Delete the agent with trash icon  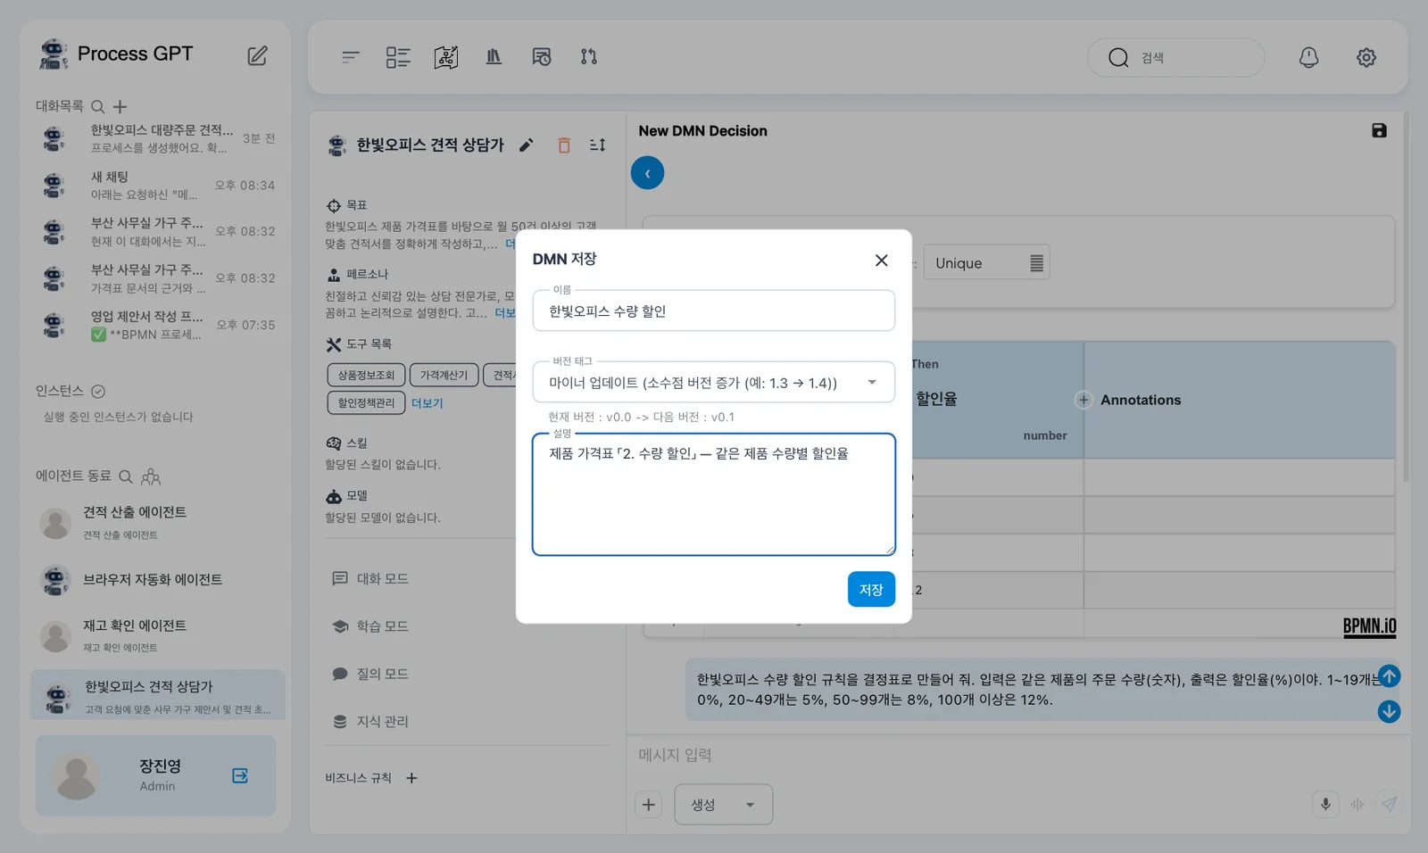tap(564, 145)
